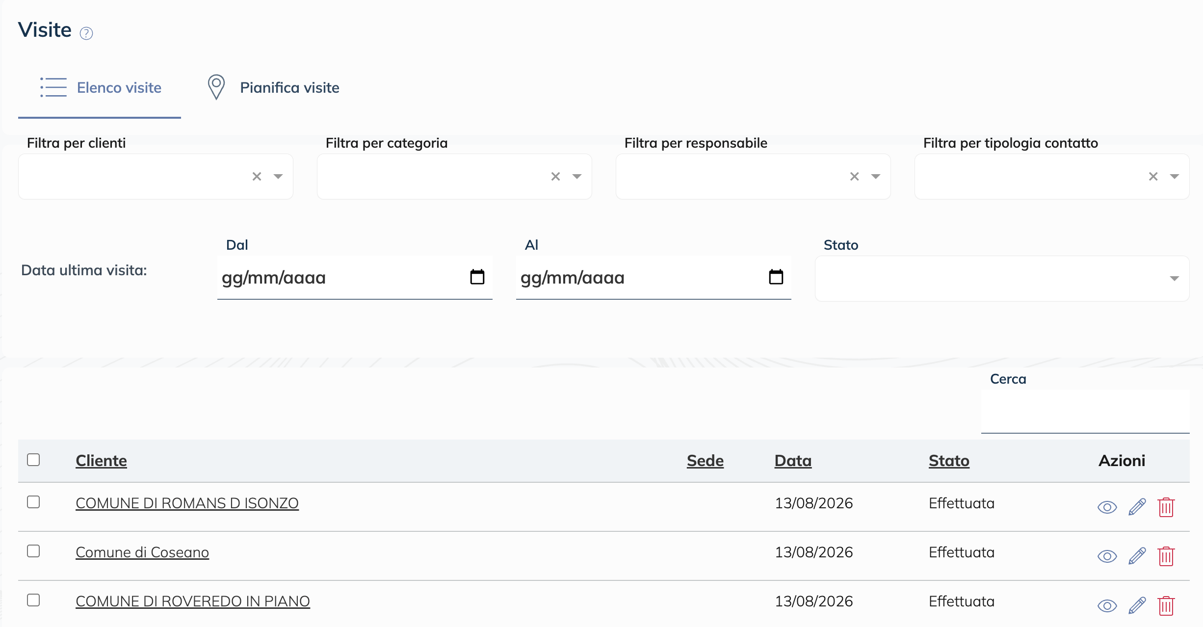Image resolution: width=1203 pixels, height=627 pixels.
Task: Delete the COMUNE DI ROMANS D ISONZO visit
Action: pos(1166,507)
